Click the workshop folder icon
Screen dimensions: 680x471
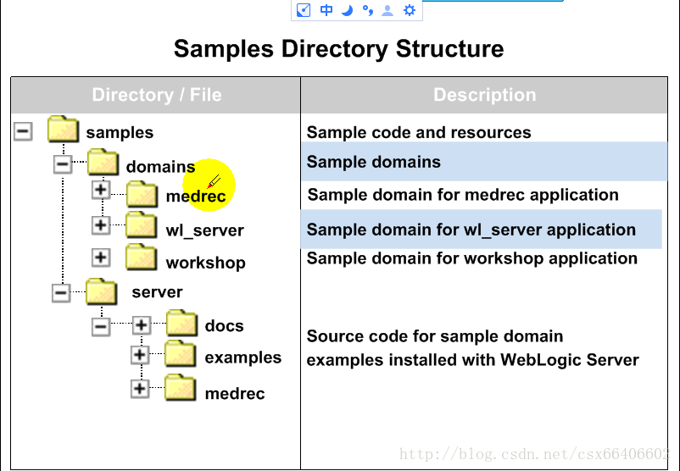tap(142, 258)
